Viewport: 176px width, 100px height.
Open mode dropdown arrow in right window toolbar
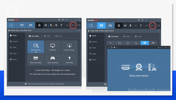click(96, 25)
